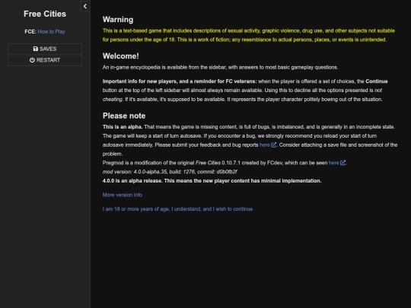Click the mod version build text
This screenshot has height=308, width=411.
(x=170, y=172)
